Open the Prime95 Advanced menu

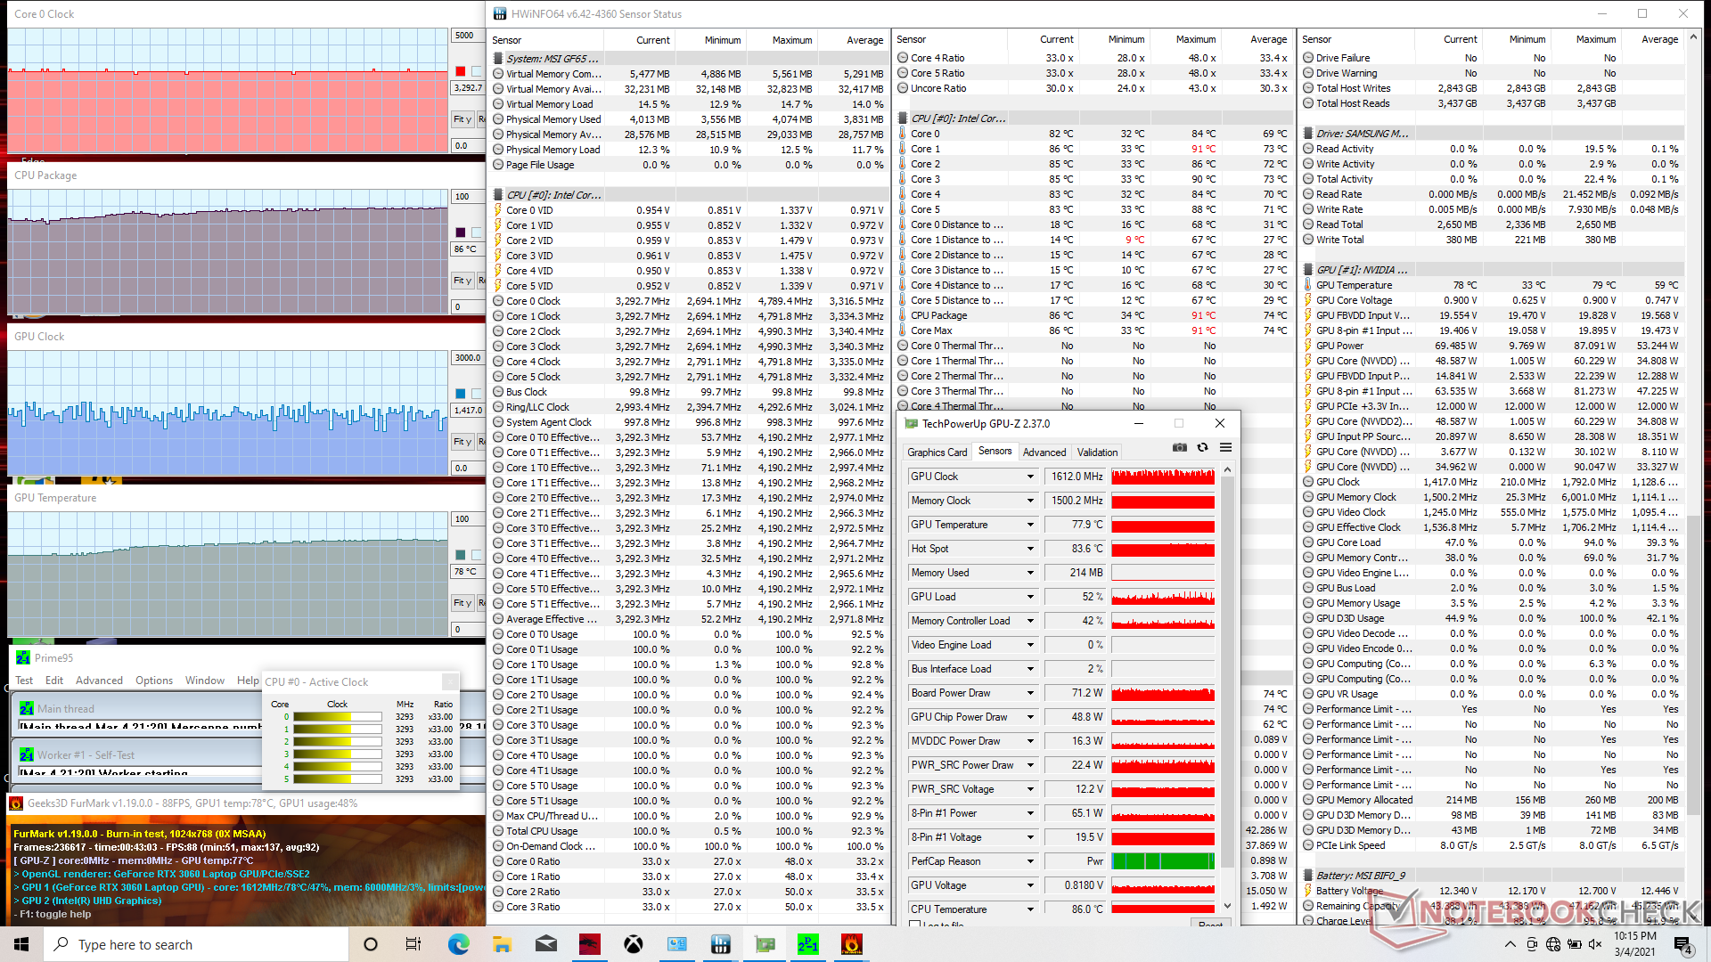tap(99, 681)
